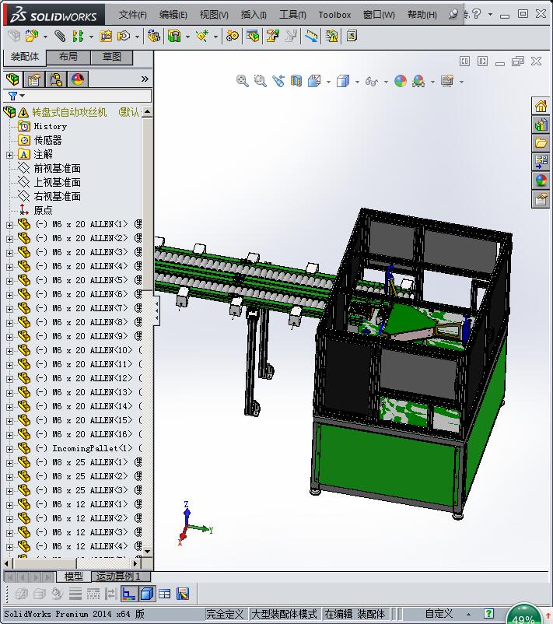Open the 文件(F) menu
The height and width of the screenshot is (624, 553).
point(132,15)
